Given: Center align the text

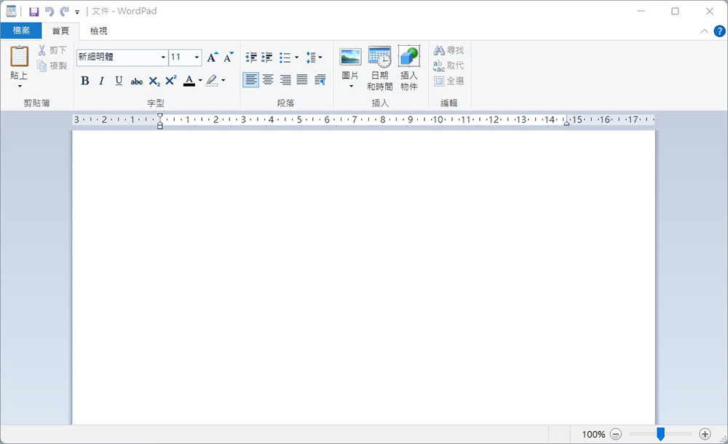Looking at the screenshot, I should (268, 80).
